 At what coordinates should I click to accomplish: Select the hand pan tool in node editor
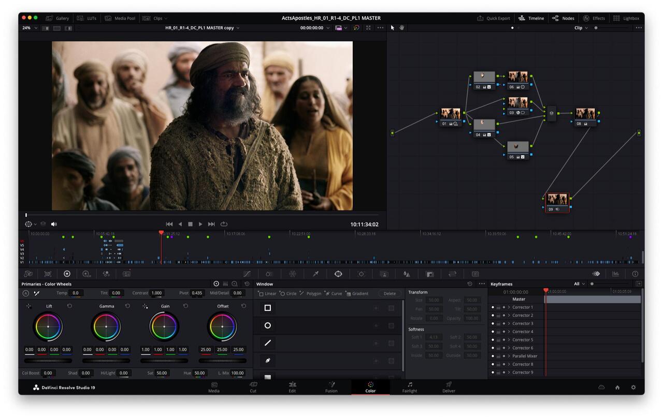pos(401,27)
